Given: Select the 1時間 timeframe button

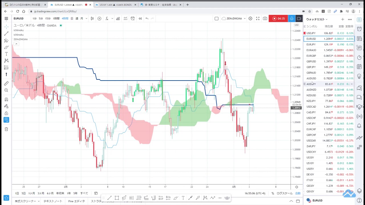Looking at the screenshot, I should 56,19.
